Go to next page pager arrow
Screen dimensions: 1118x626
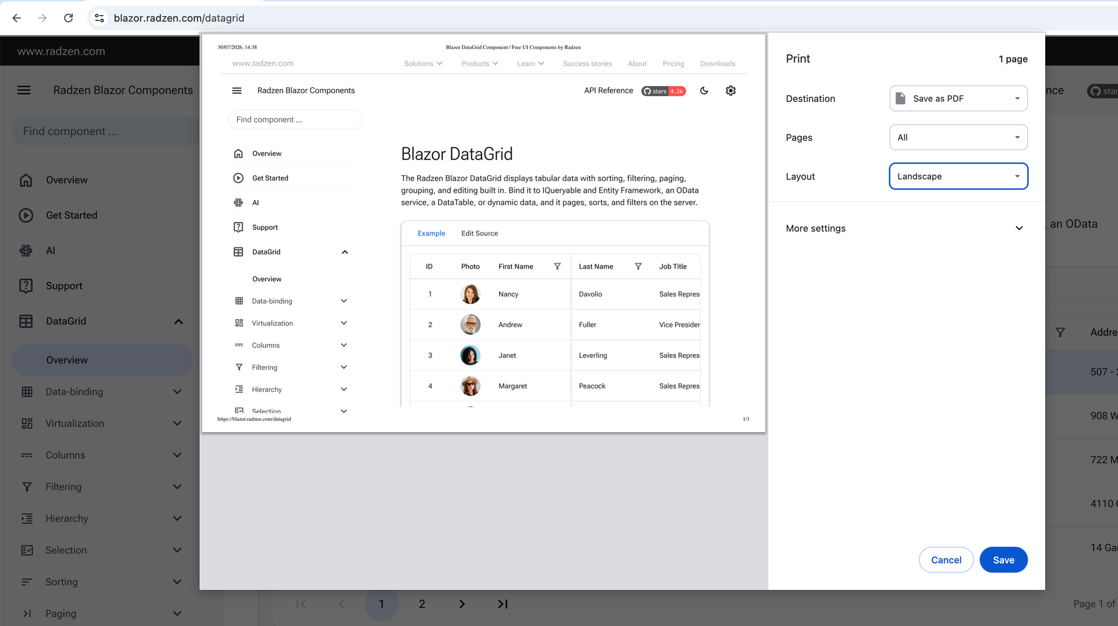(x=462, y=604)
